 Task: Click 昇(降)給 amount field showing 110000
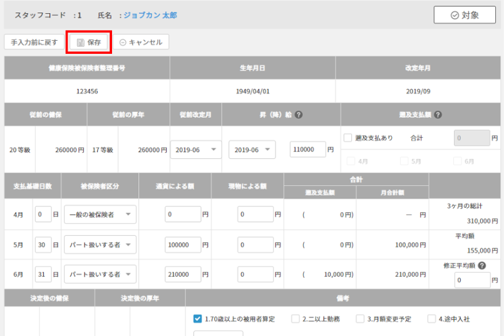click(x=308, y=150)
